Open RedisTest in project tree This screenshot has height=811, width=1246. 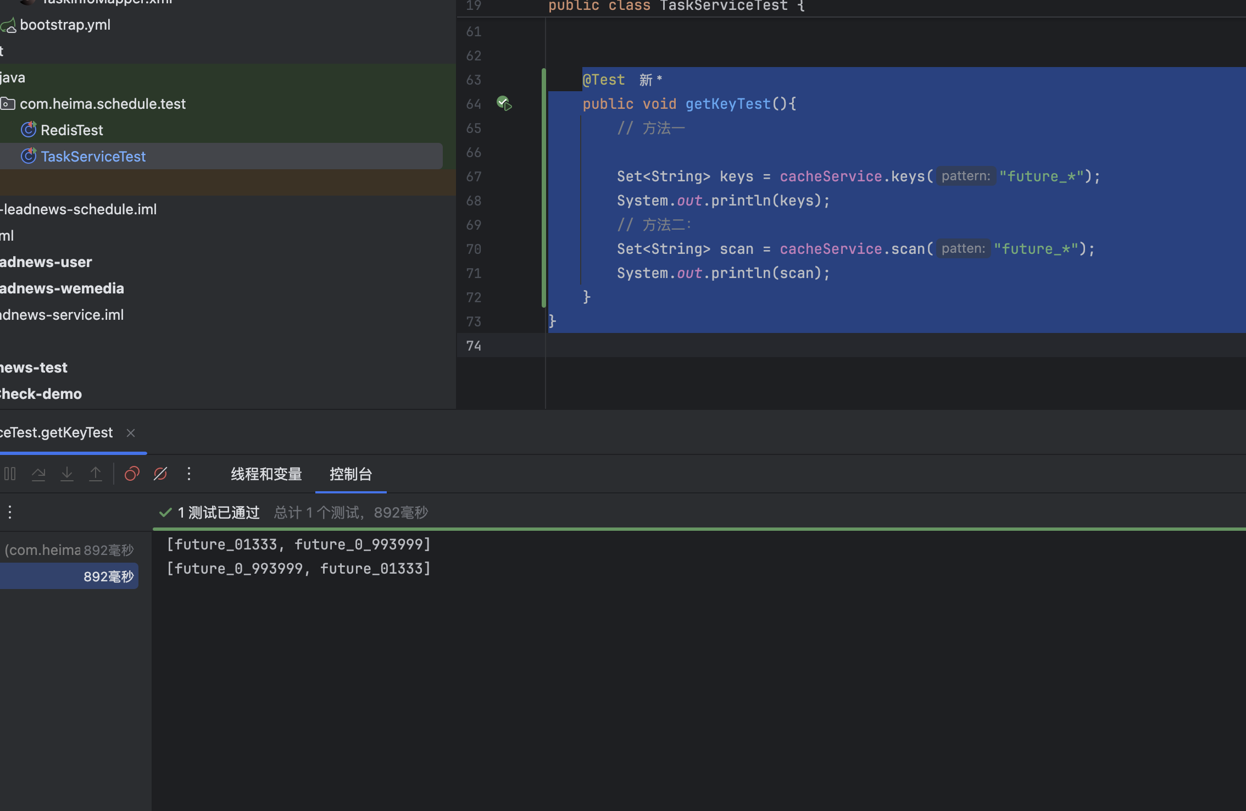[72, 130]
